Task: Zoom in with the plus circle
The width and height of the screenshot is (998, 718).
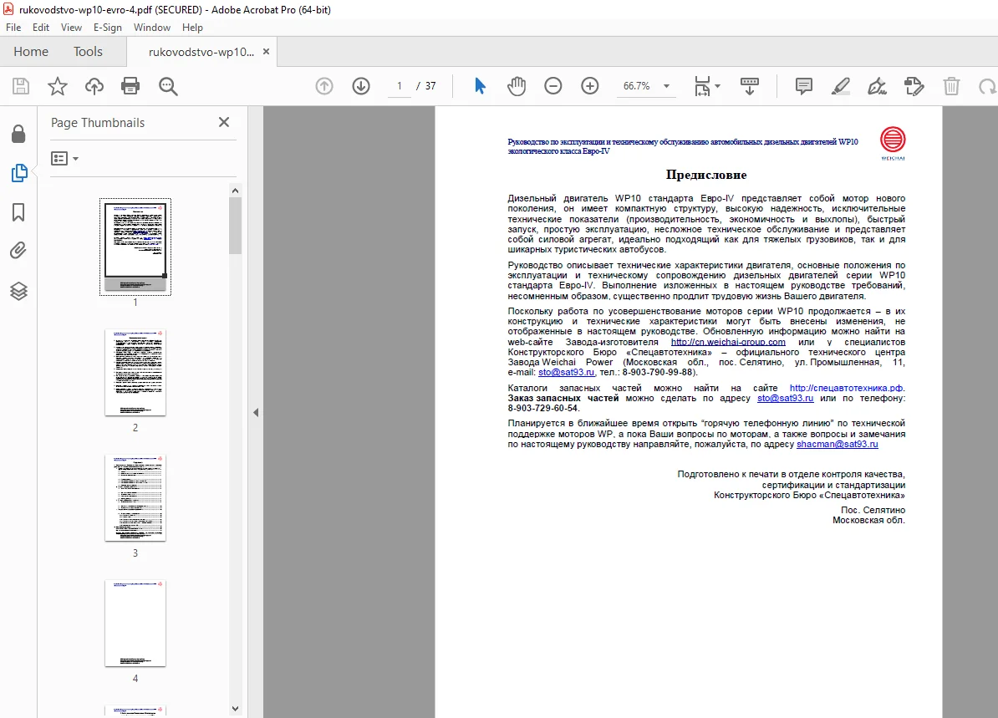Action: (x=590, y=86)
